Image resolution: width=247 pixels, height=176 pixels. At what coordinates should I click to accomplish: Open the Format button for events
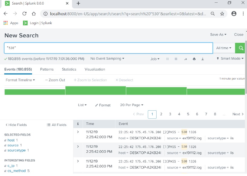(103, 105)
